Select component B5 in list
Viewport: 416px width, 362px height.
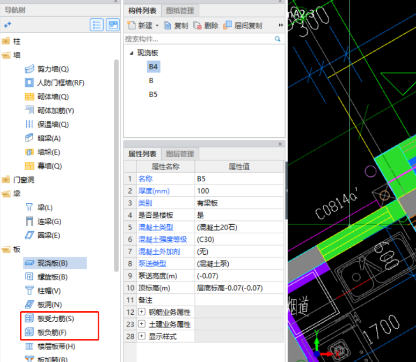tap(153, 94)
